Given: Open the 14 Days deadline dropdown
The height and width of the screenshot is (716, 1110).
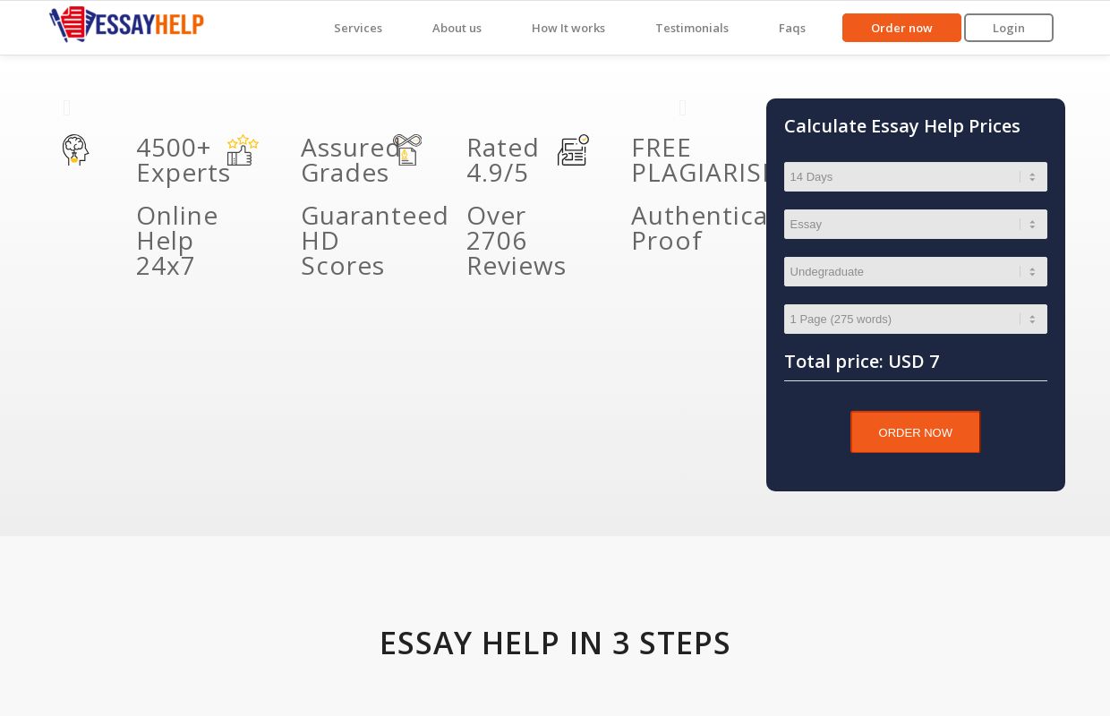Looking at the screenshot, I should [915, 176].
